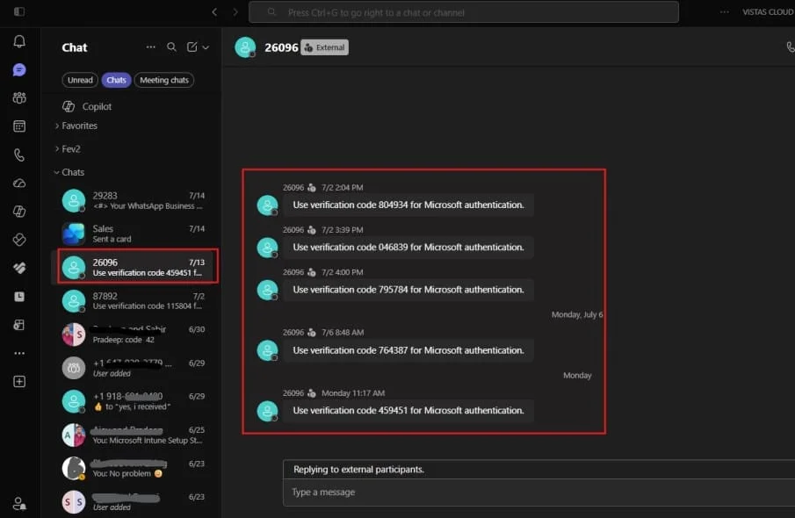Click message with verification code 764387

point(408,350)
